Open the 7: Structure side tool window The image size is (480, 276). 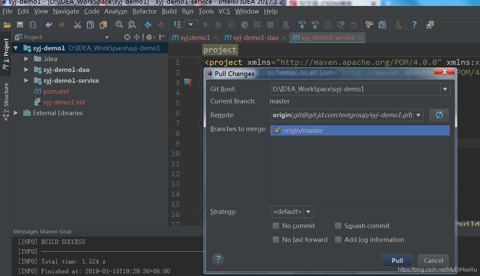tap(6, 102)
